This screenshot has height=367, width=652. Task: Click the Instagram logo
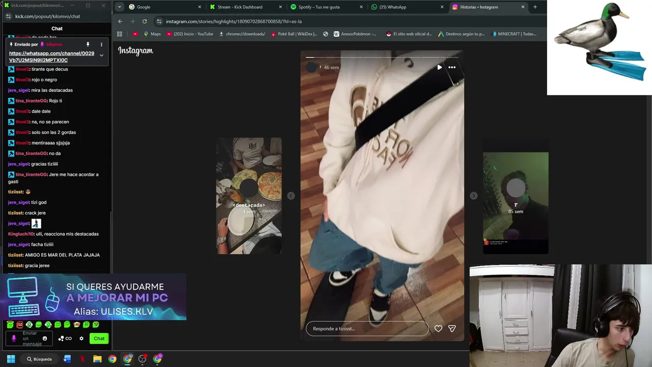point(135,50)
